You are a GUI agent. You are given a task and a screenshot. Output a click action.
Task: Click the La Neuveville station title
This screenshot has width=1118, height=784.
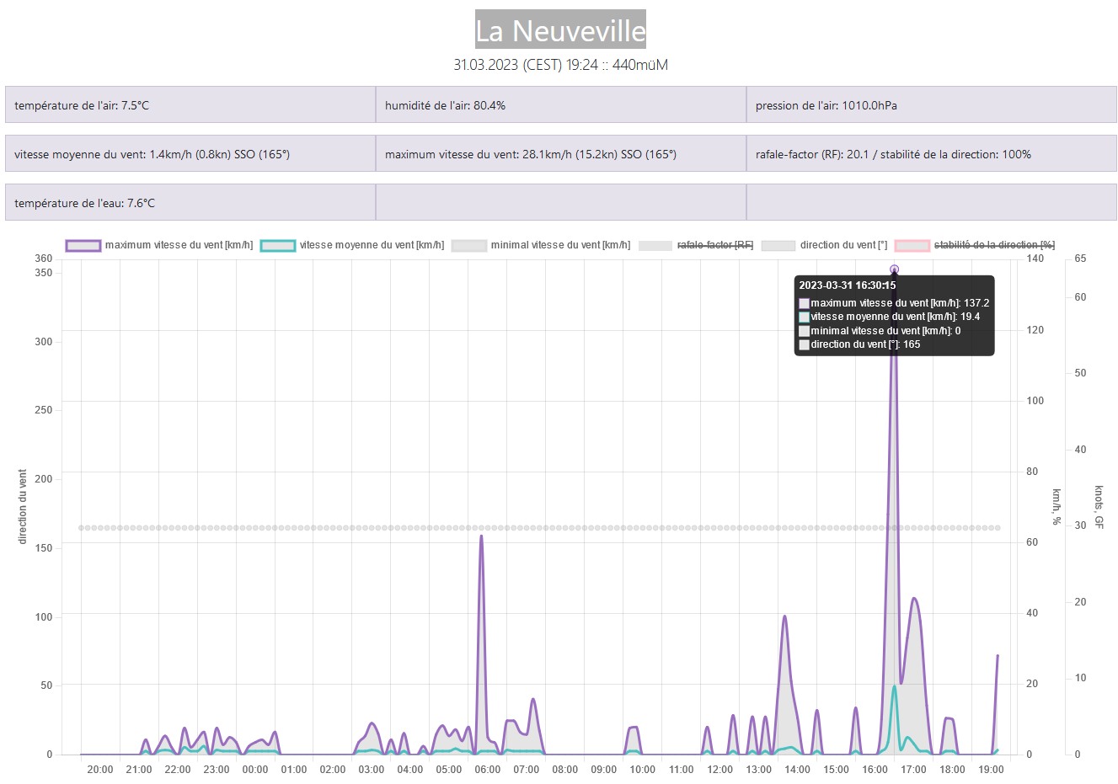pyautogui.click(x=560, y=30)
